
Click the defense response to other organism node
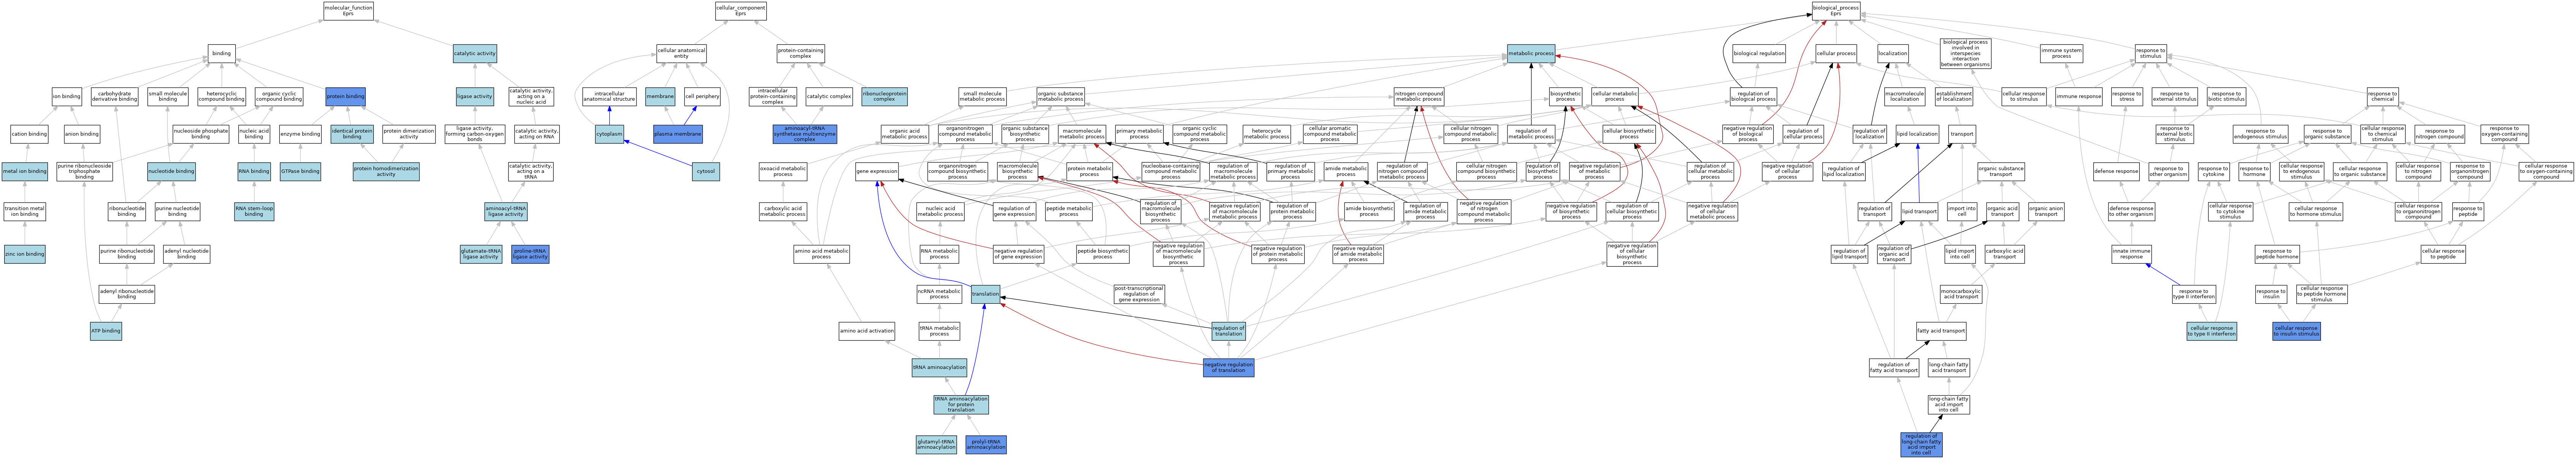[2131, 212]
